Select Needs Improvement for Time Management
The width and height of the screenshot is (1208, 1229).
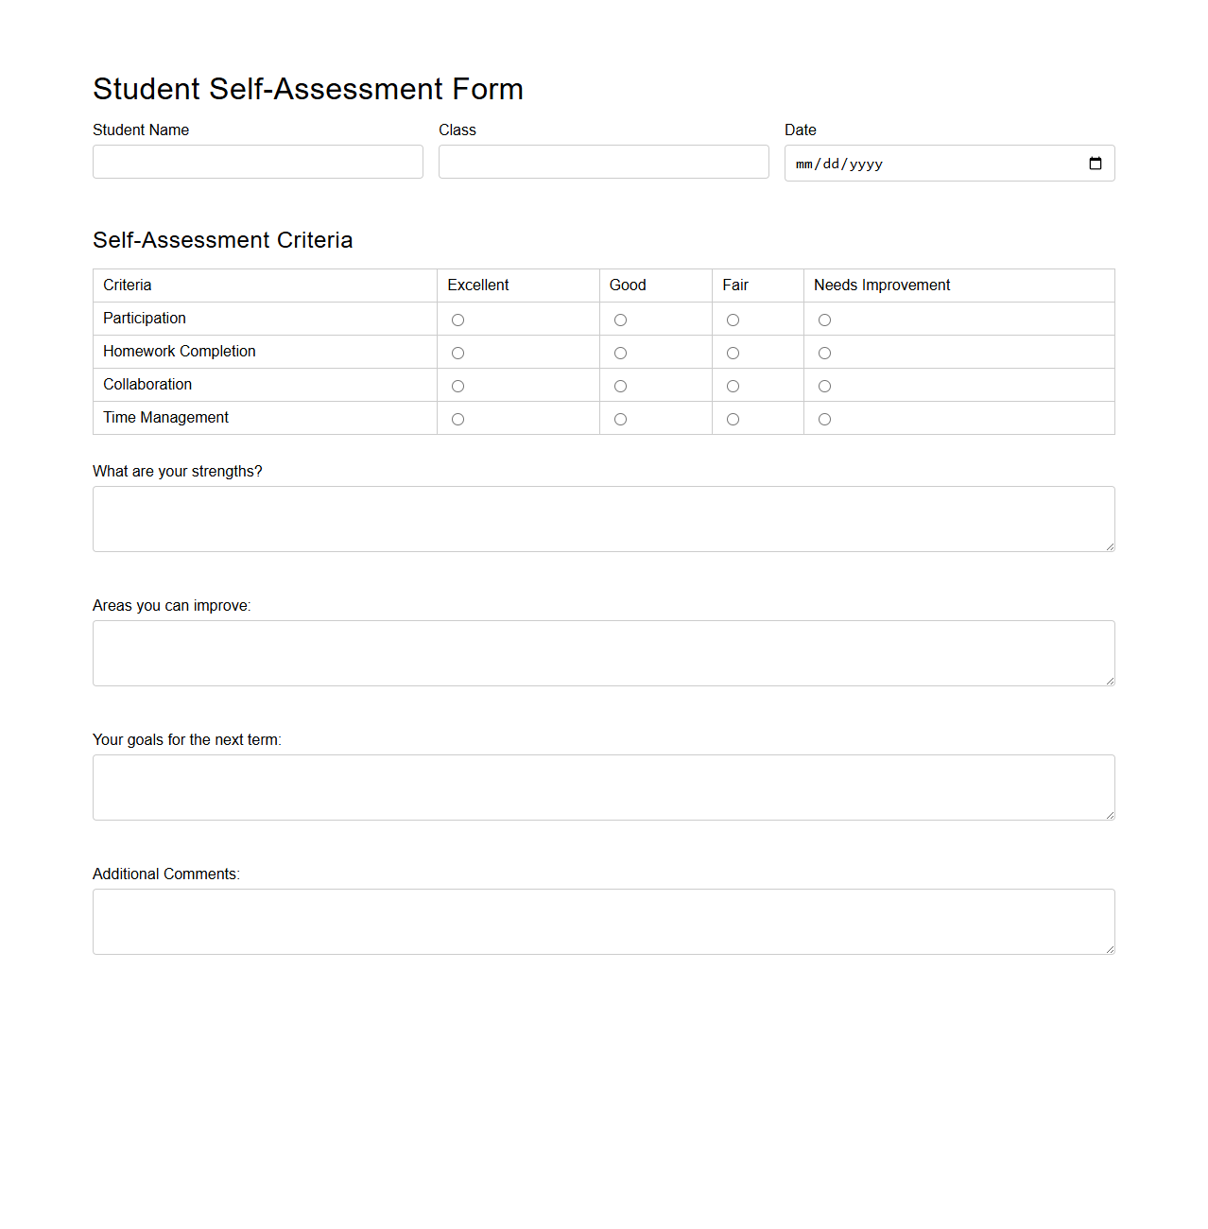click(x=823, y=419)
